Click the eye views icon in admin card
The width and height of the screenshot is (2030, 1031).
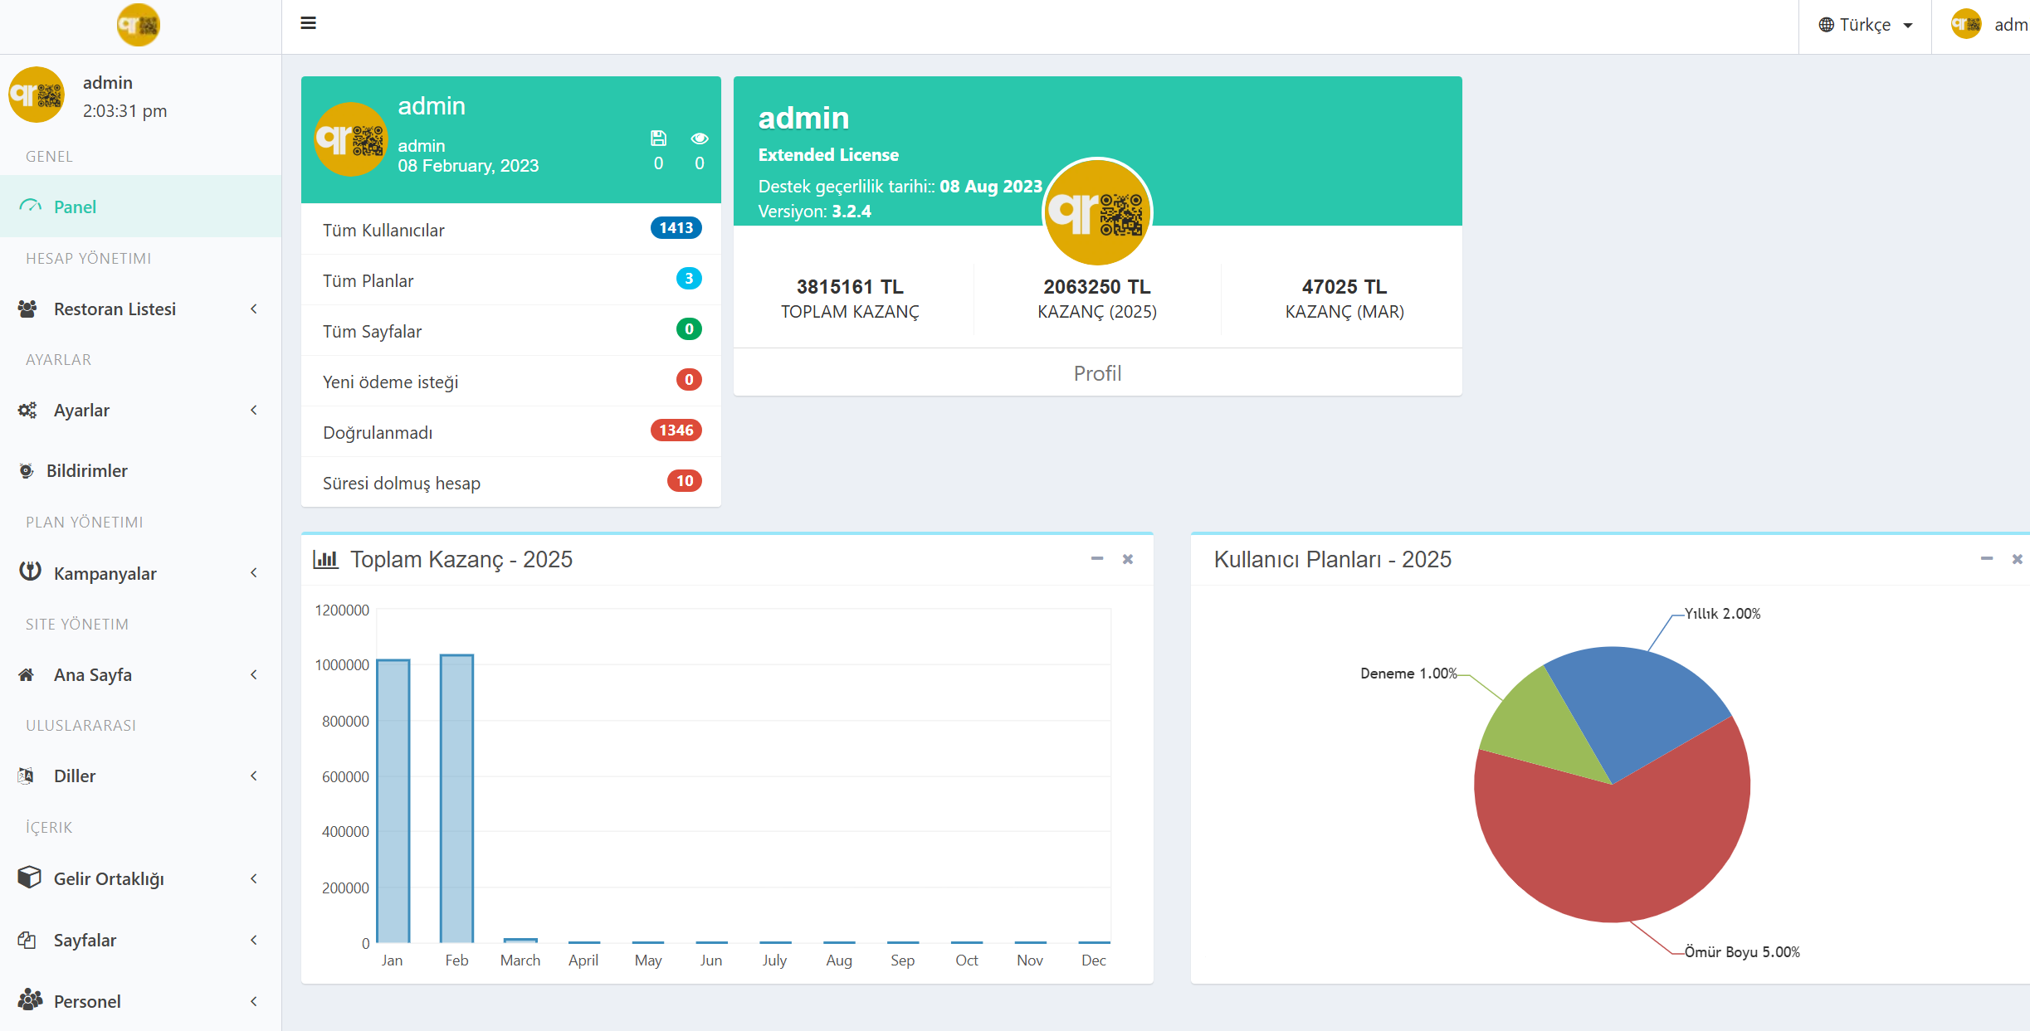(700, 138)
